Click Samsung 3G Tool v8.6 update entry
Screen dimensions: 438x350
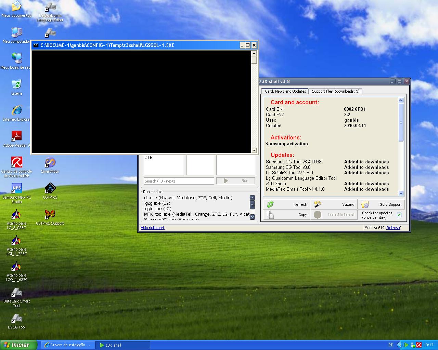point(288,167)
